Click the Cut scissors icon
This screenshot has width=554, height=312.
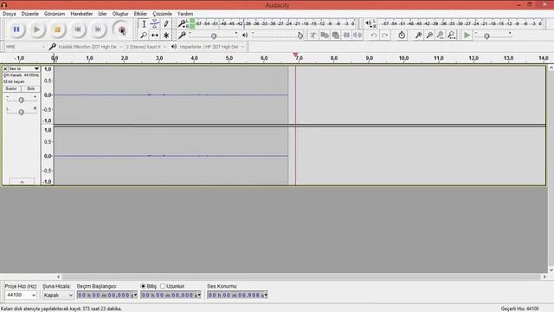tap(313, 35)
